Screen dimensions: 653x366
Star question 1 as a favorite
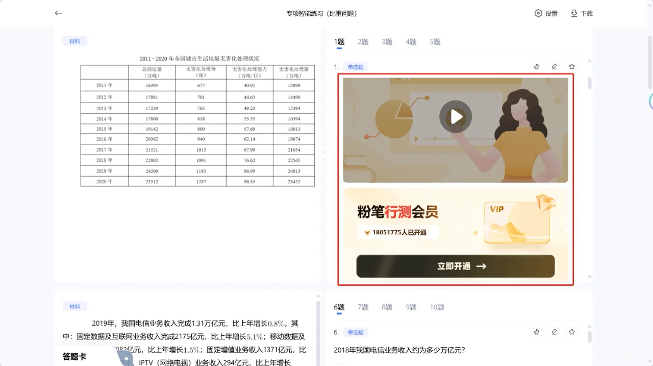point(571,66)
